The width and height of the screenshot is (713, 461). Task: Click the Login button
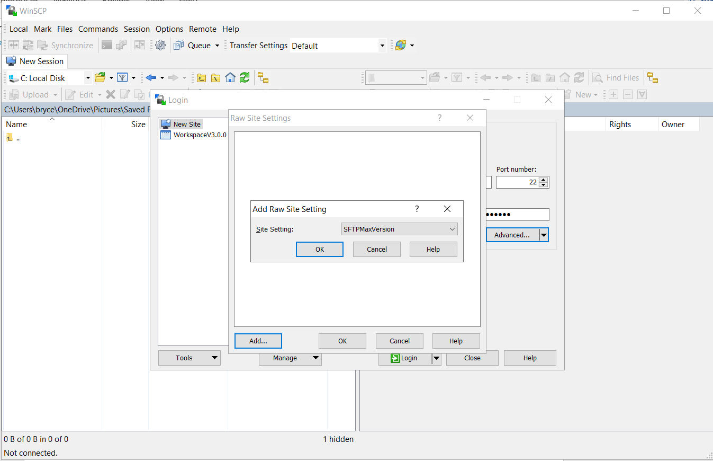[x=405, y=358]
